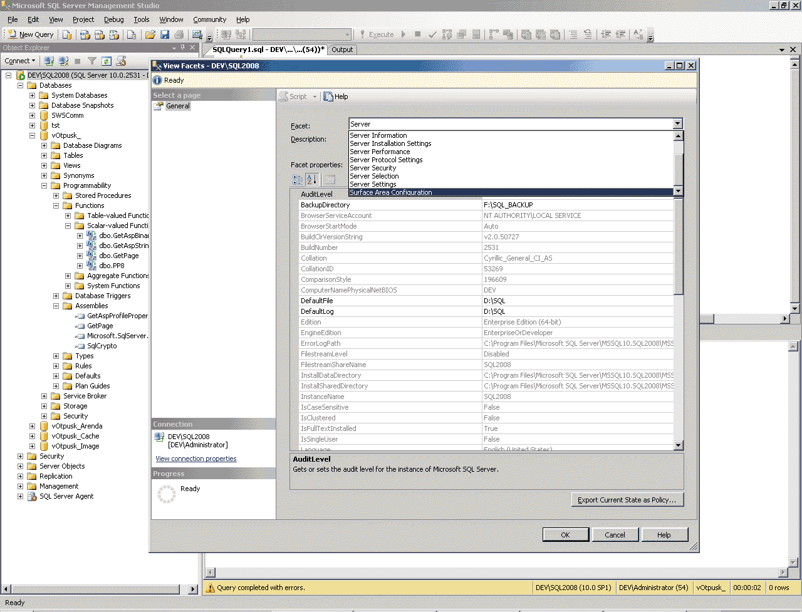Expand the SQL Server Agent node
The width and height of the screenshot is (802, 612).
pyautogui.click(x=20, y=496)
